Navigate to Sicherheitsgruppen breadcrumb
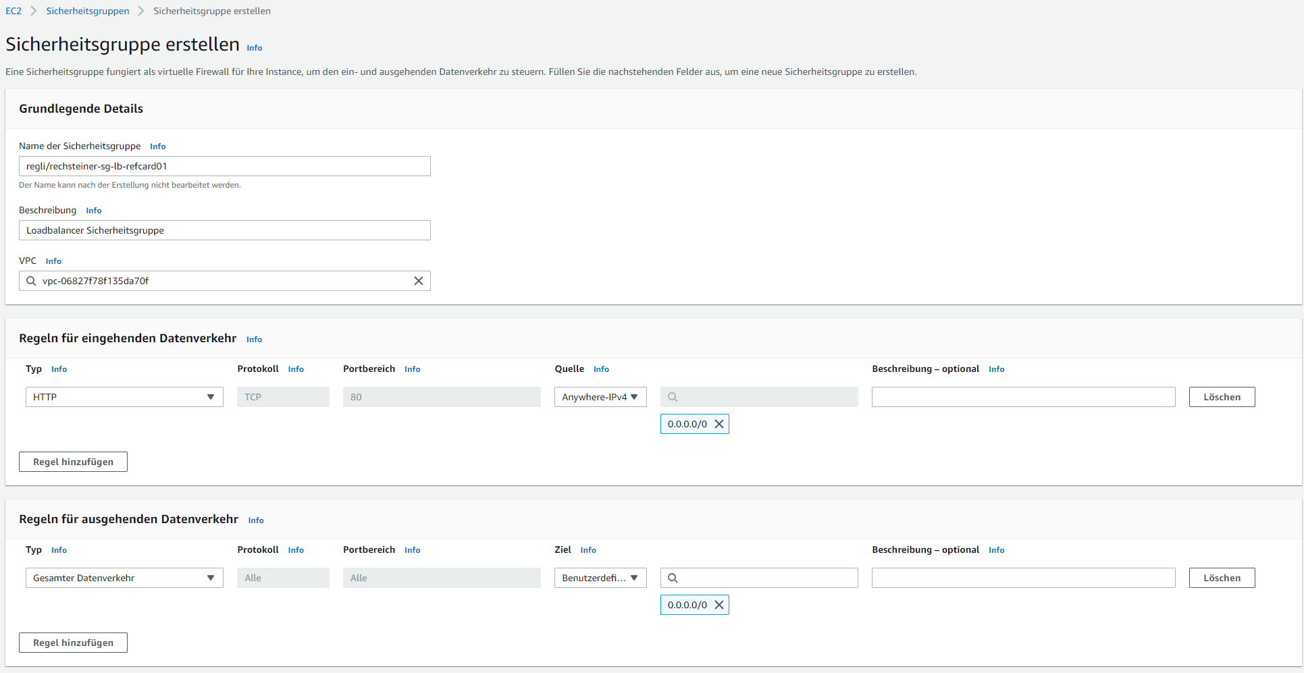 point(87,11)
